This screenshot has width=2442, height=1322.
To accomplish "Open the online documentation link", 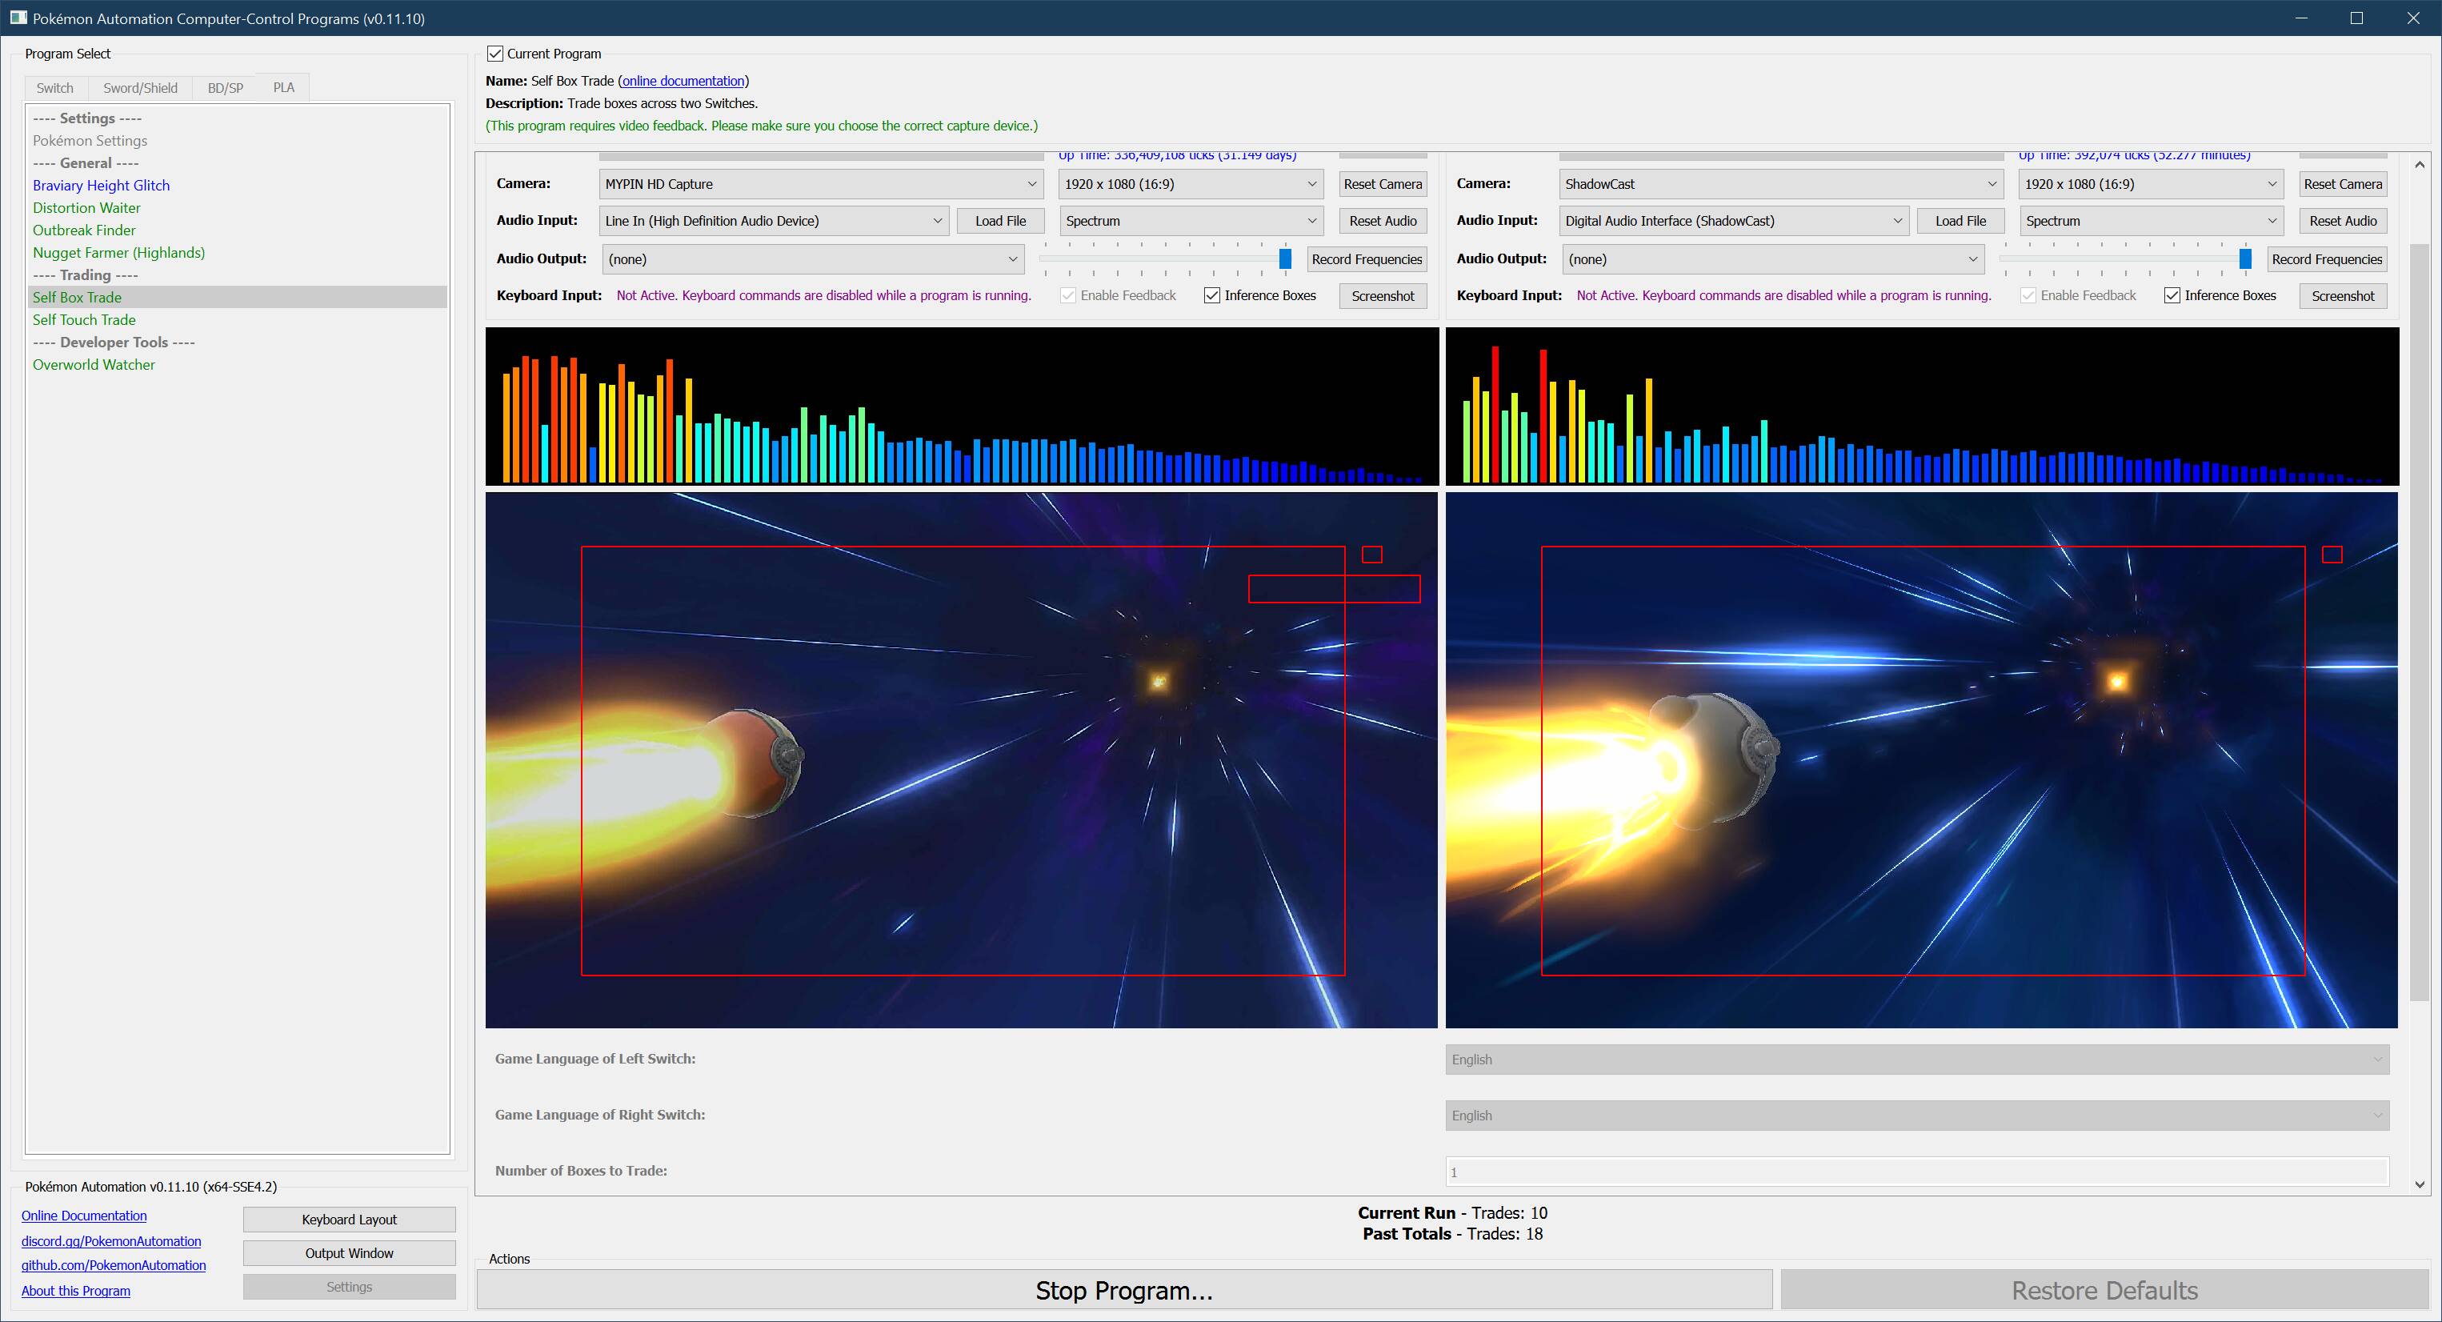I will 683,81.
